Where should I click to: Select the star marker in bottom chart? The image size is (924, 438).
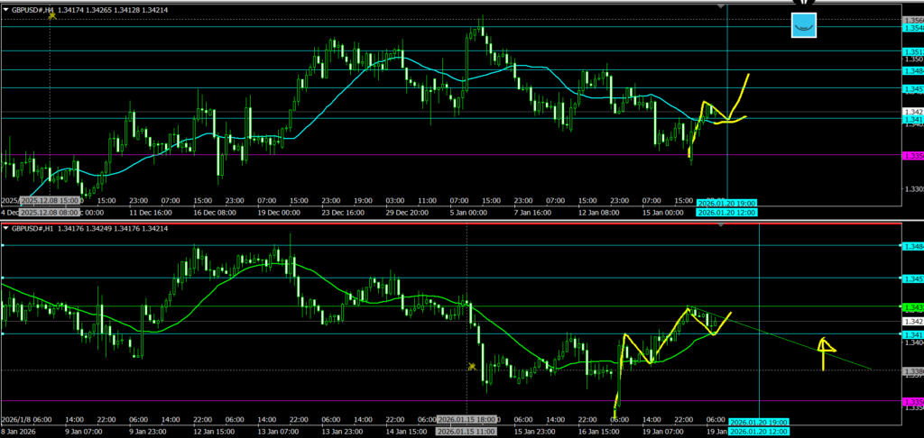tap(472, 367)
